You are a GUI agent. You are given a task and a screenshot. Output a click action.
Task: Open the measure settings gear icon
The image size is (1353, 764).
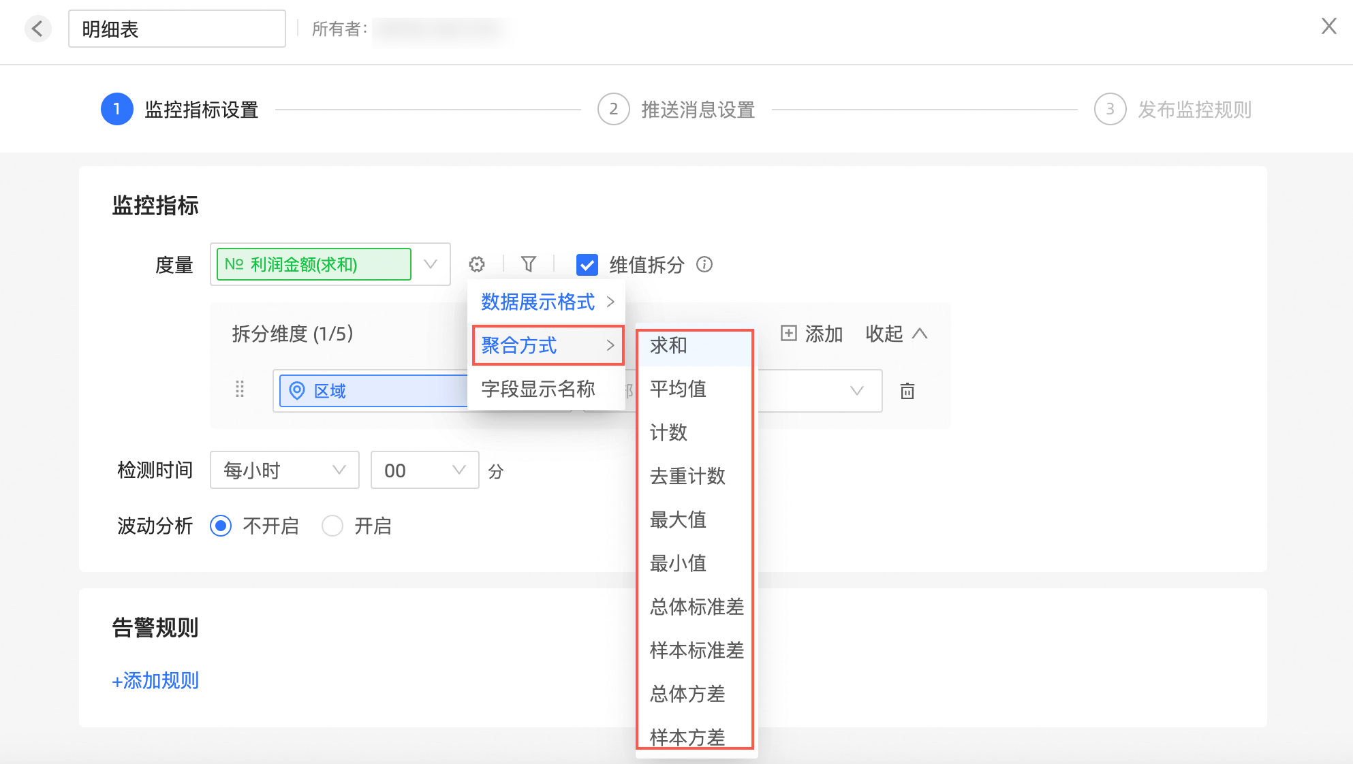click(477, 264)
